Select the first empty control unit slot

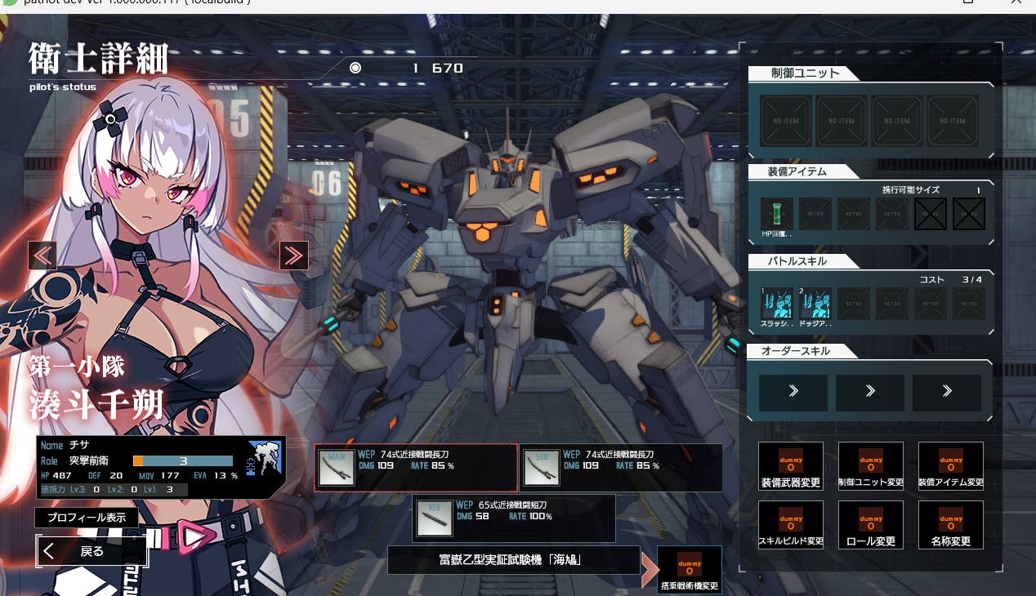point(785,121)
